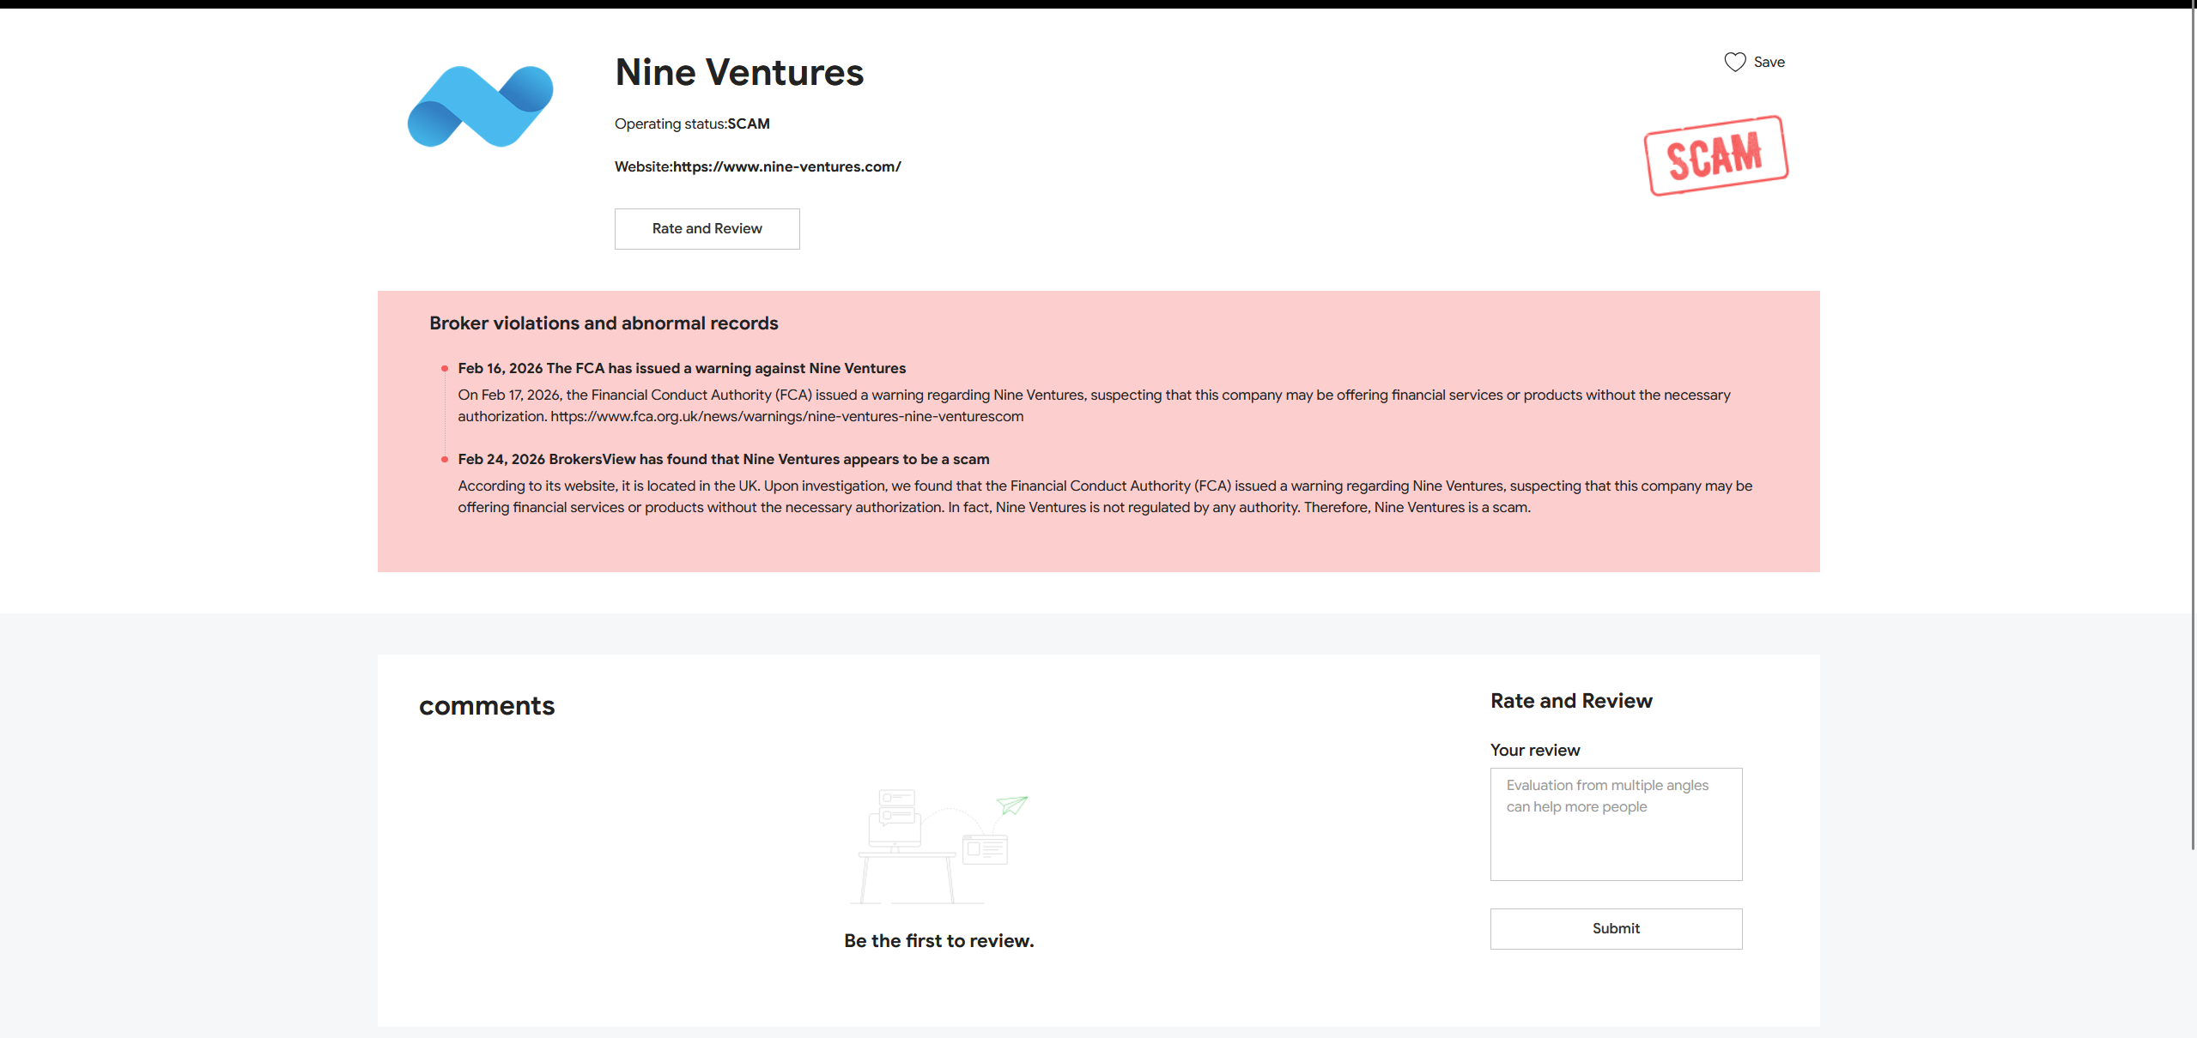Click the comments section heading
Image resolution: width=2197 pixels, height=1038 pixels.
486,705
